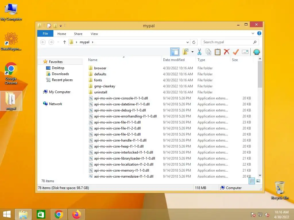
Task: Expand the ribbon with the chevron
Action: tap(253, 34)
